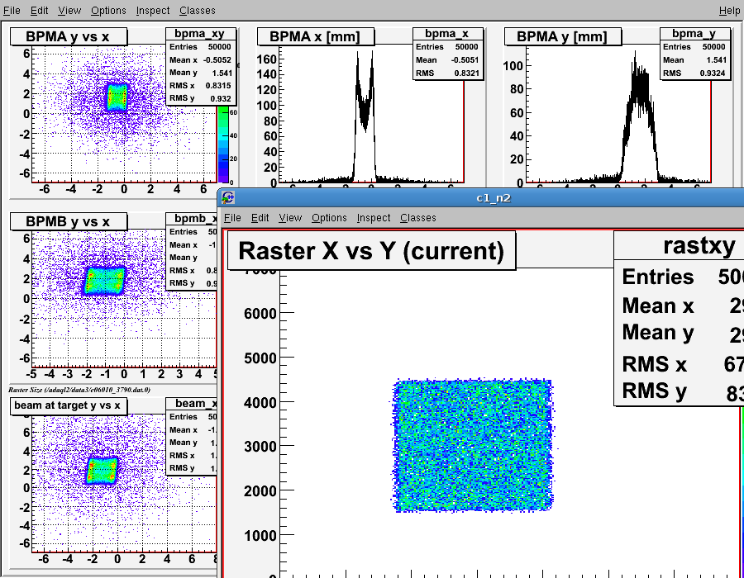Click the raster rectangle in c1_n2 plot

click(x=473, y=445)
